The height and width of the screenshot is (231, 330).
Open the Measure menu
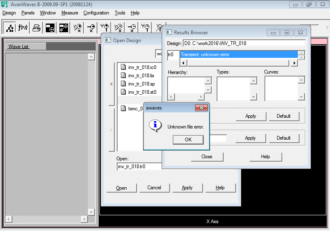pyautogui.click(x=70, y=13)
